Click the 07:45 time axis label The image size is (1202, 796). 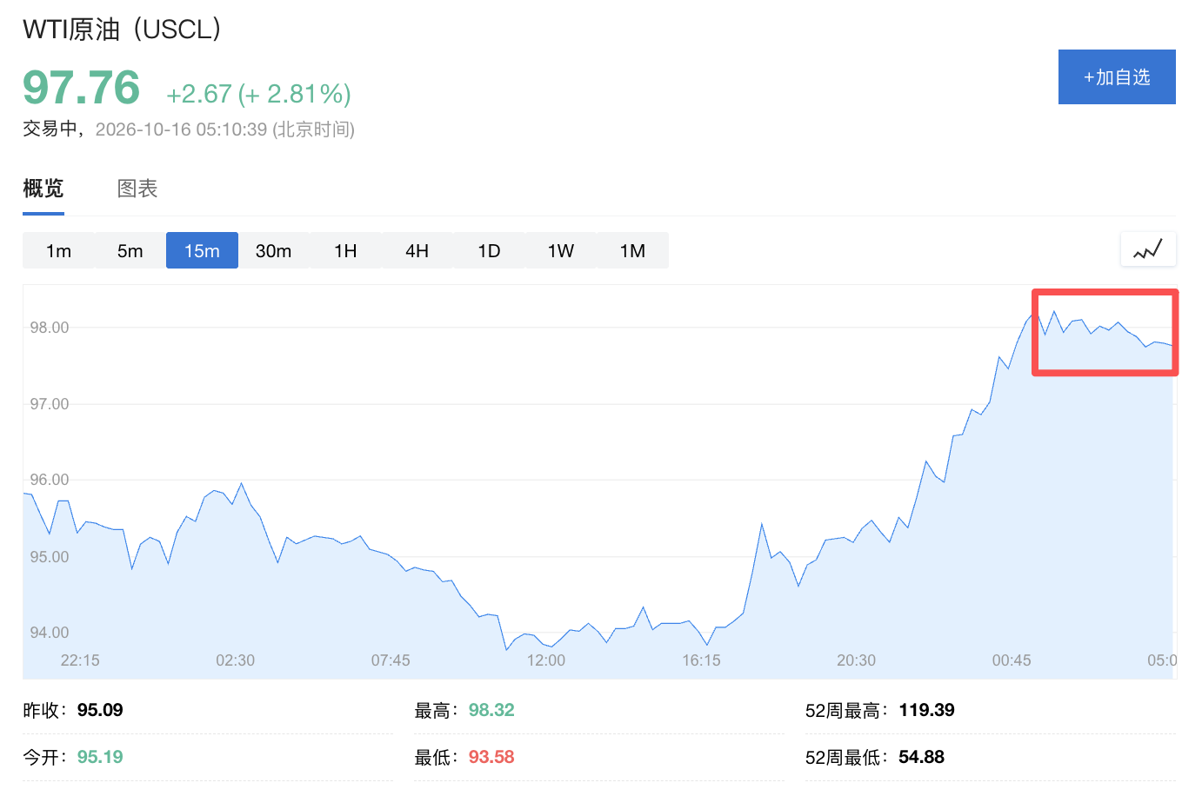pos(391,660)
